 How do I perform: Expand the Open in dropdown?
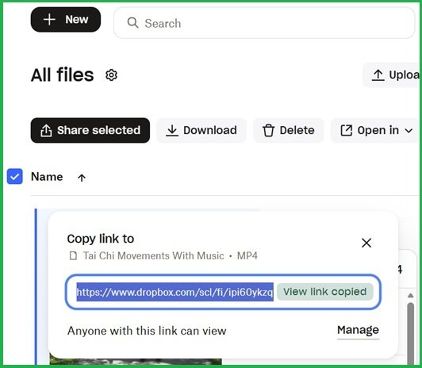376,131
